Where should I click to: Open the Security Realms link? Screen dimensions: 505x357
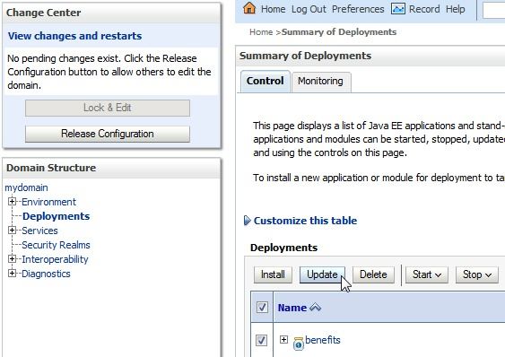pyautogui.click(x=56, y=245)
